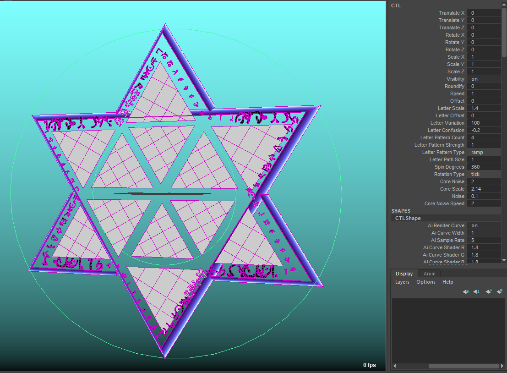Click the Scale Y value field

click(x=484, y=64)
